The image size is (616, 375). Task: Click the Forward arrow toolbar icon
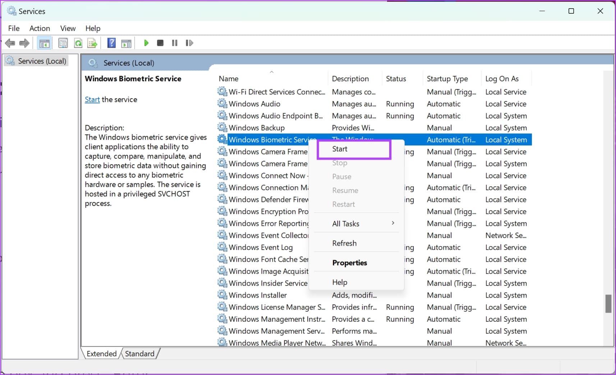pos(24,43)
